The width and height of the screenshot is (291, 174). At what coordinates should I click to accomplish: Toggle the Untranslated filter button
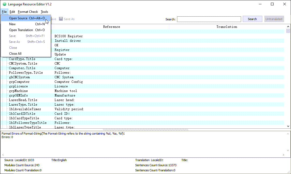click(x=274, y=19)
